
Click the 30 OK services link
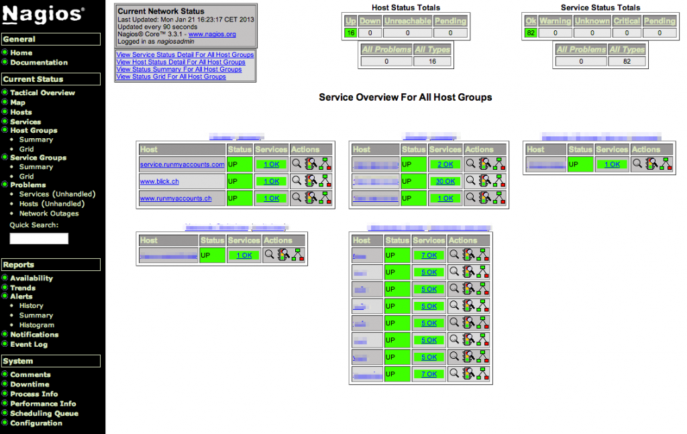coord(445,181)
